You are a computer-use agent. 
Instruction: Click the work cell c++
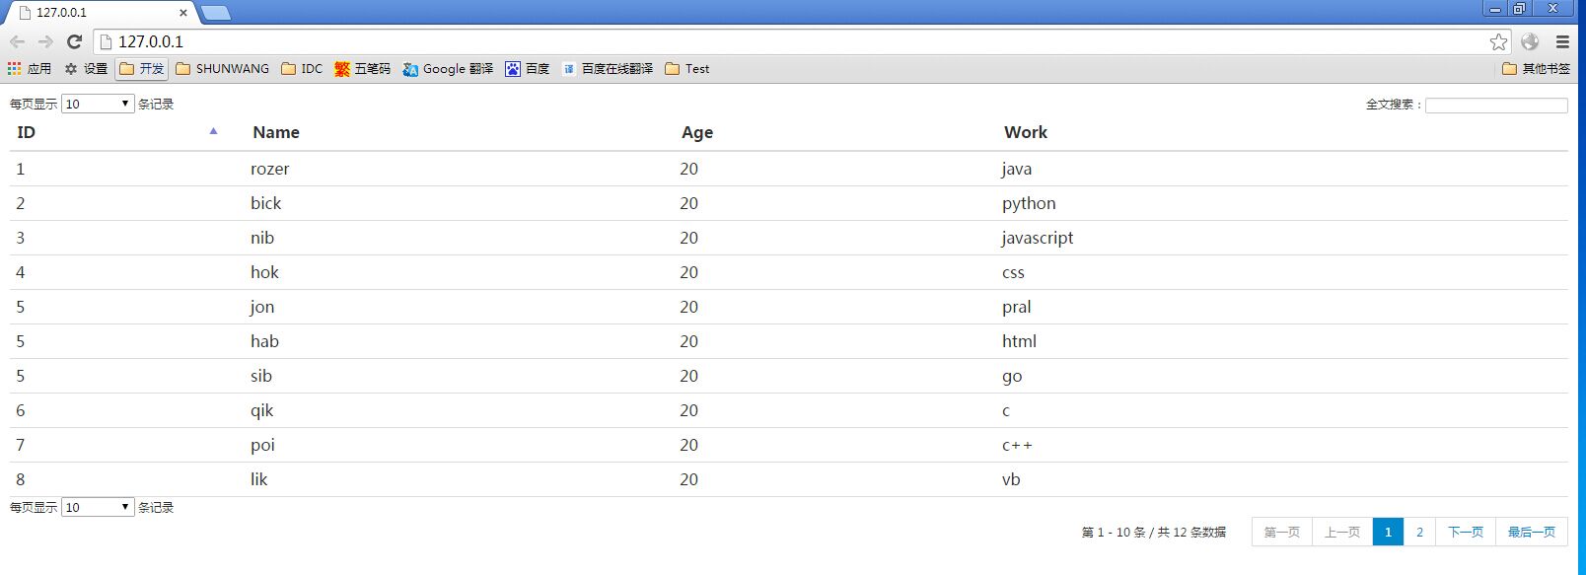pyautogui.click(x=1018, y=445)
